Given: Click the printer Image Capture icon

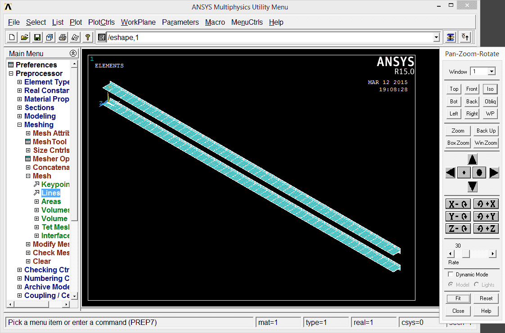Looking at the screenshot, I should (x=63, y=37).
